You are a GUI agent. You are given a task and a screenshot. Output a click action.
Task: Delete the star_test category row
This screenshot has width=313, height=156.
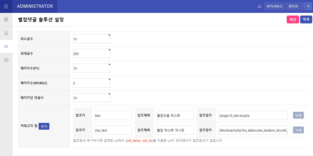[298, 130]
